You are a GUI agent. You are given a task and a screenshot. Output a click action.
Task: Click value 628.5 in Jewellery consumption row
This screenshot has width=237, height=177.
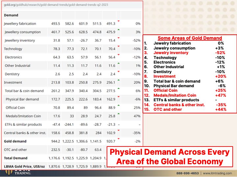(83, 32)
